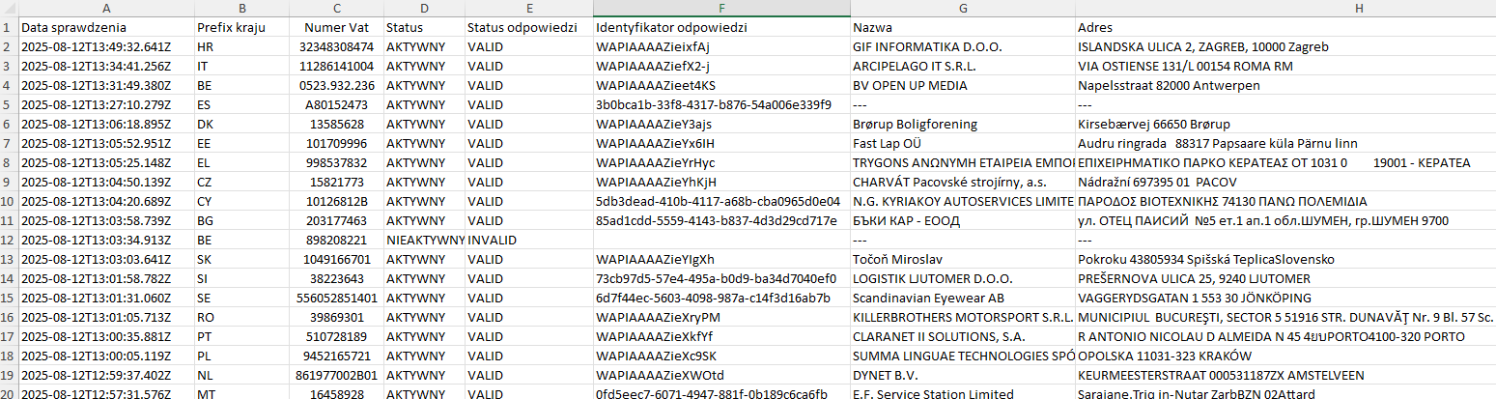
Task: Select address 'Napelsstraat 82000 Antwerpen'
Action: (x=1285, y=85)
